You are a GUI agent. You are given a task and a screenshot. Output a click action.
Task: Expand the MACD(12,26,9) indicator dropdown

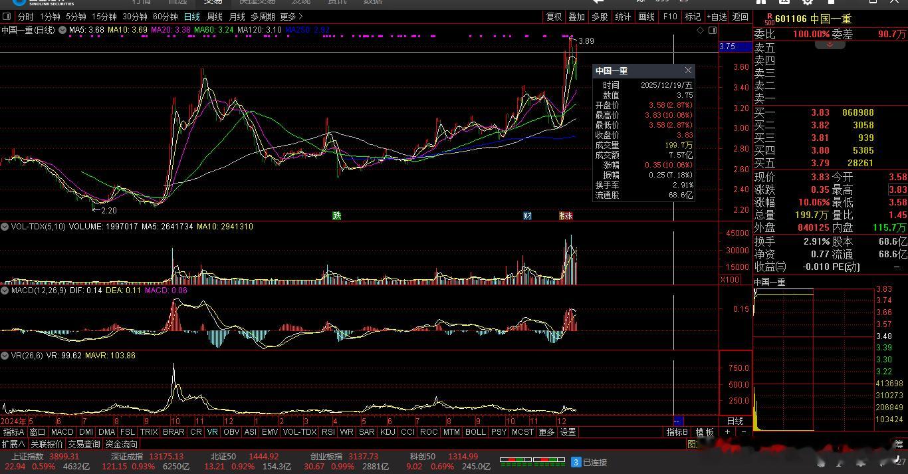click(x=5, y=291)
